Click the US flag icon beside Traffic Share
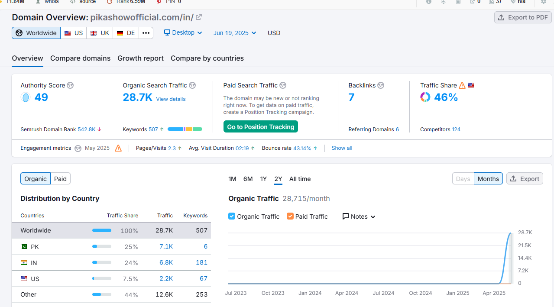 click(471, 85)
